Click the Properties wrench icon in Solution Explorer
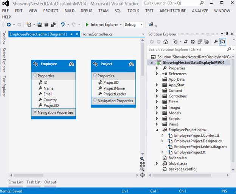 click(x=216, y=42)
